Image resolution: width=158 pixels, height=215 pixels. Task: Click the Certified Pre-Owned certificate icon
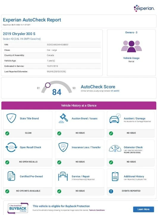click(11, 176)
